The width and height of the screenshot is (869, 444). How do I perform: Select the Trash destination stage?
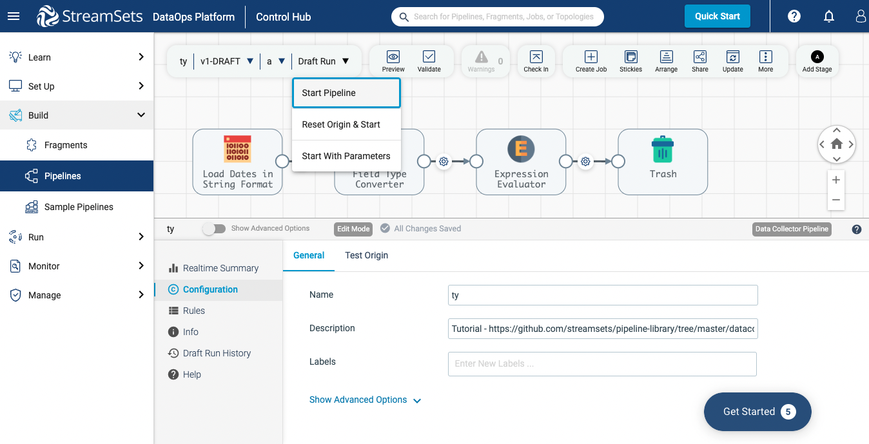663,162
